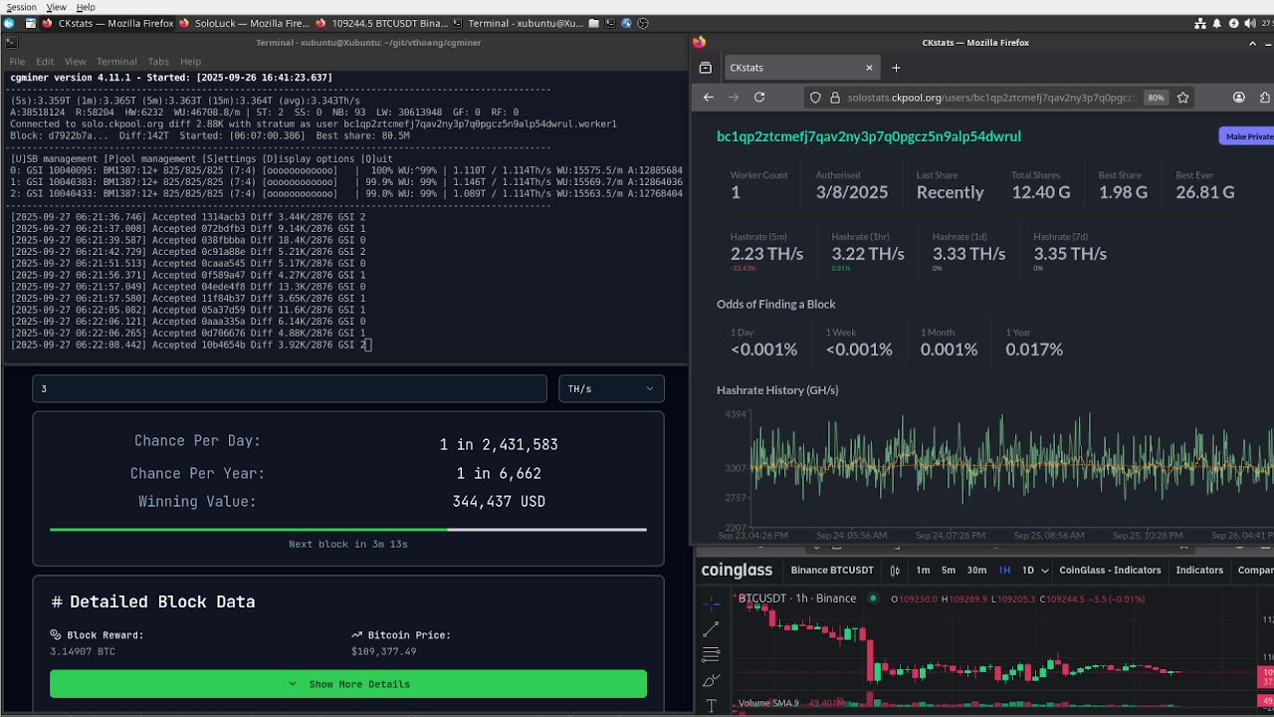Image resolution: width=1274 pixels, height=717 pixels.
Task: Select the 1D timeframe
Action: click(x=1028, y=571)
